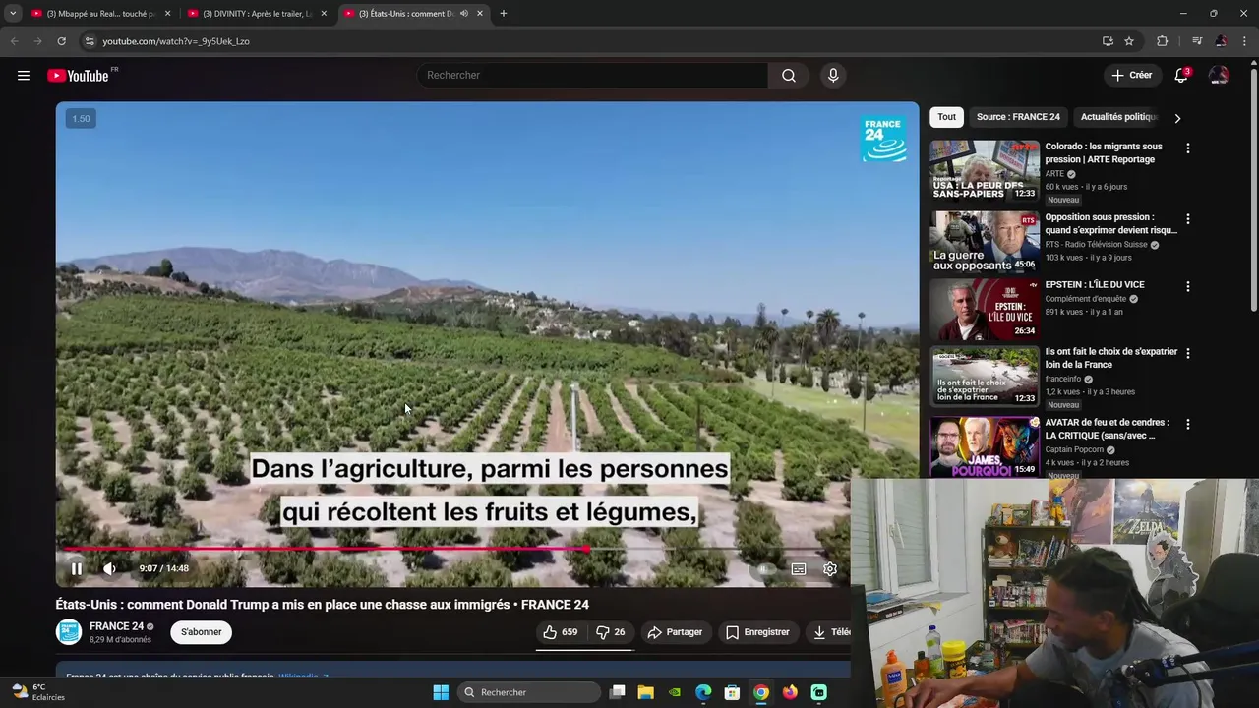
Task: Focus the YouTube Rechercher search field
Action: [592, 75]
